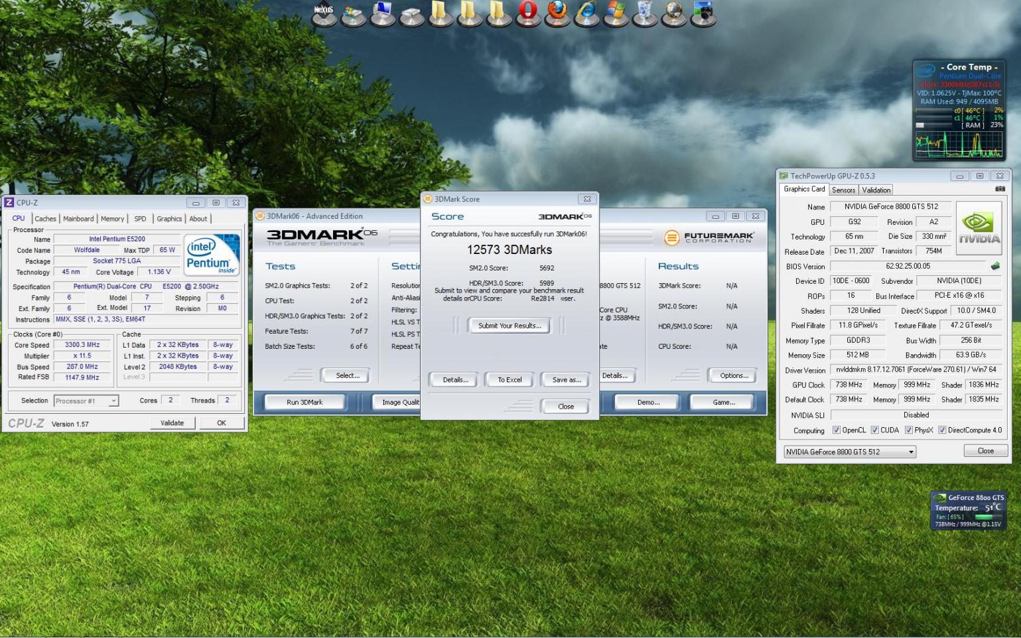The height and width of the screenshot is (638, 1021).
Task: Click the NVIDIA icon in GeForce gadget
Action: (x=939, y=497)
